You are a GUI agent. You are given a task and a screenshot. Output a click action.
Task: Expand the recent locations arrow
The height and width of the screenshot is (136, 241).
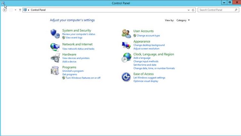point(15,10)
